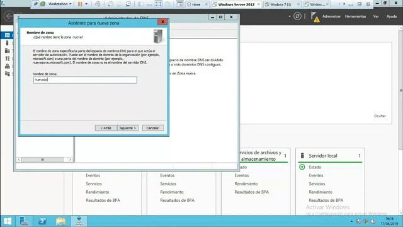
Task: Click the VMware full screen icon
Action: click(x=158, y=4)
